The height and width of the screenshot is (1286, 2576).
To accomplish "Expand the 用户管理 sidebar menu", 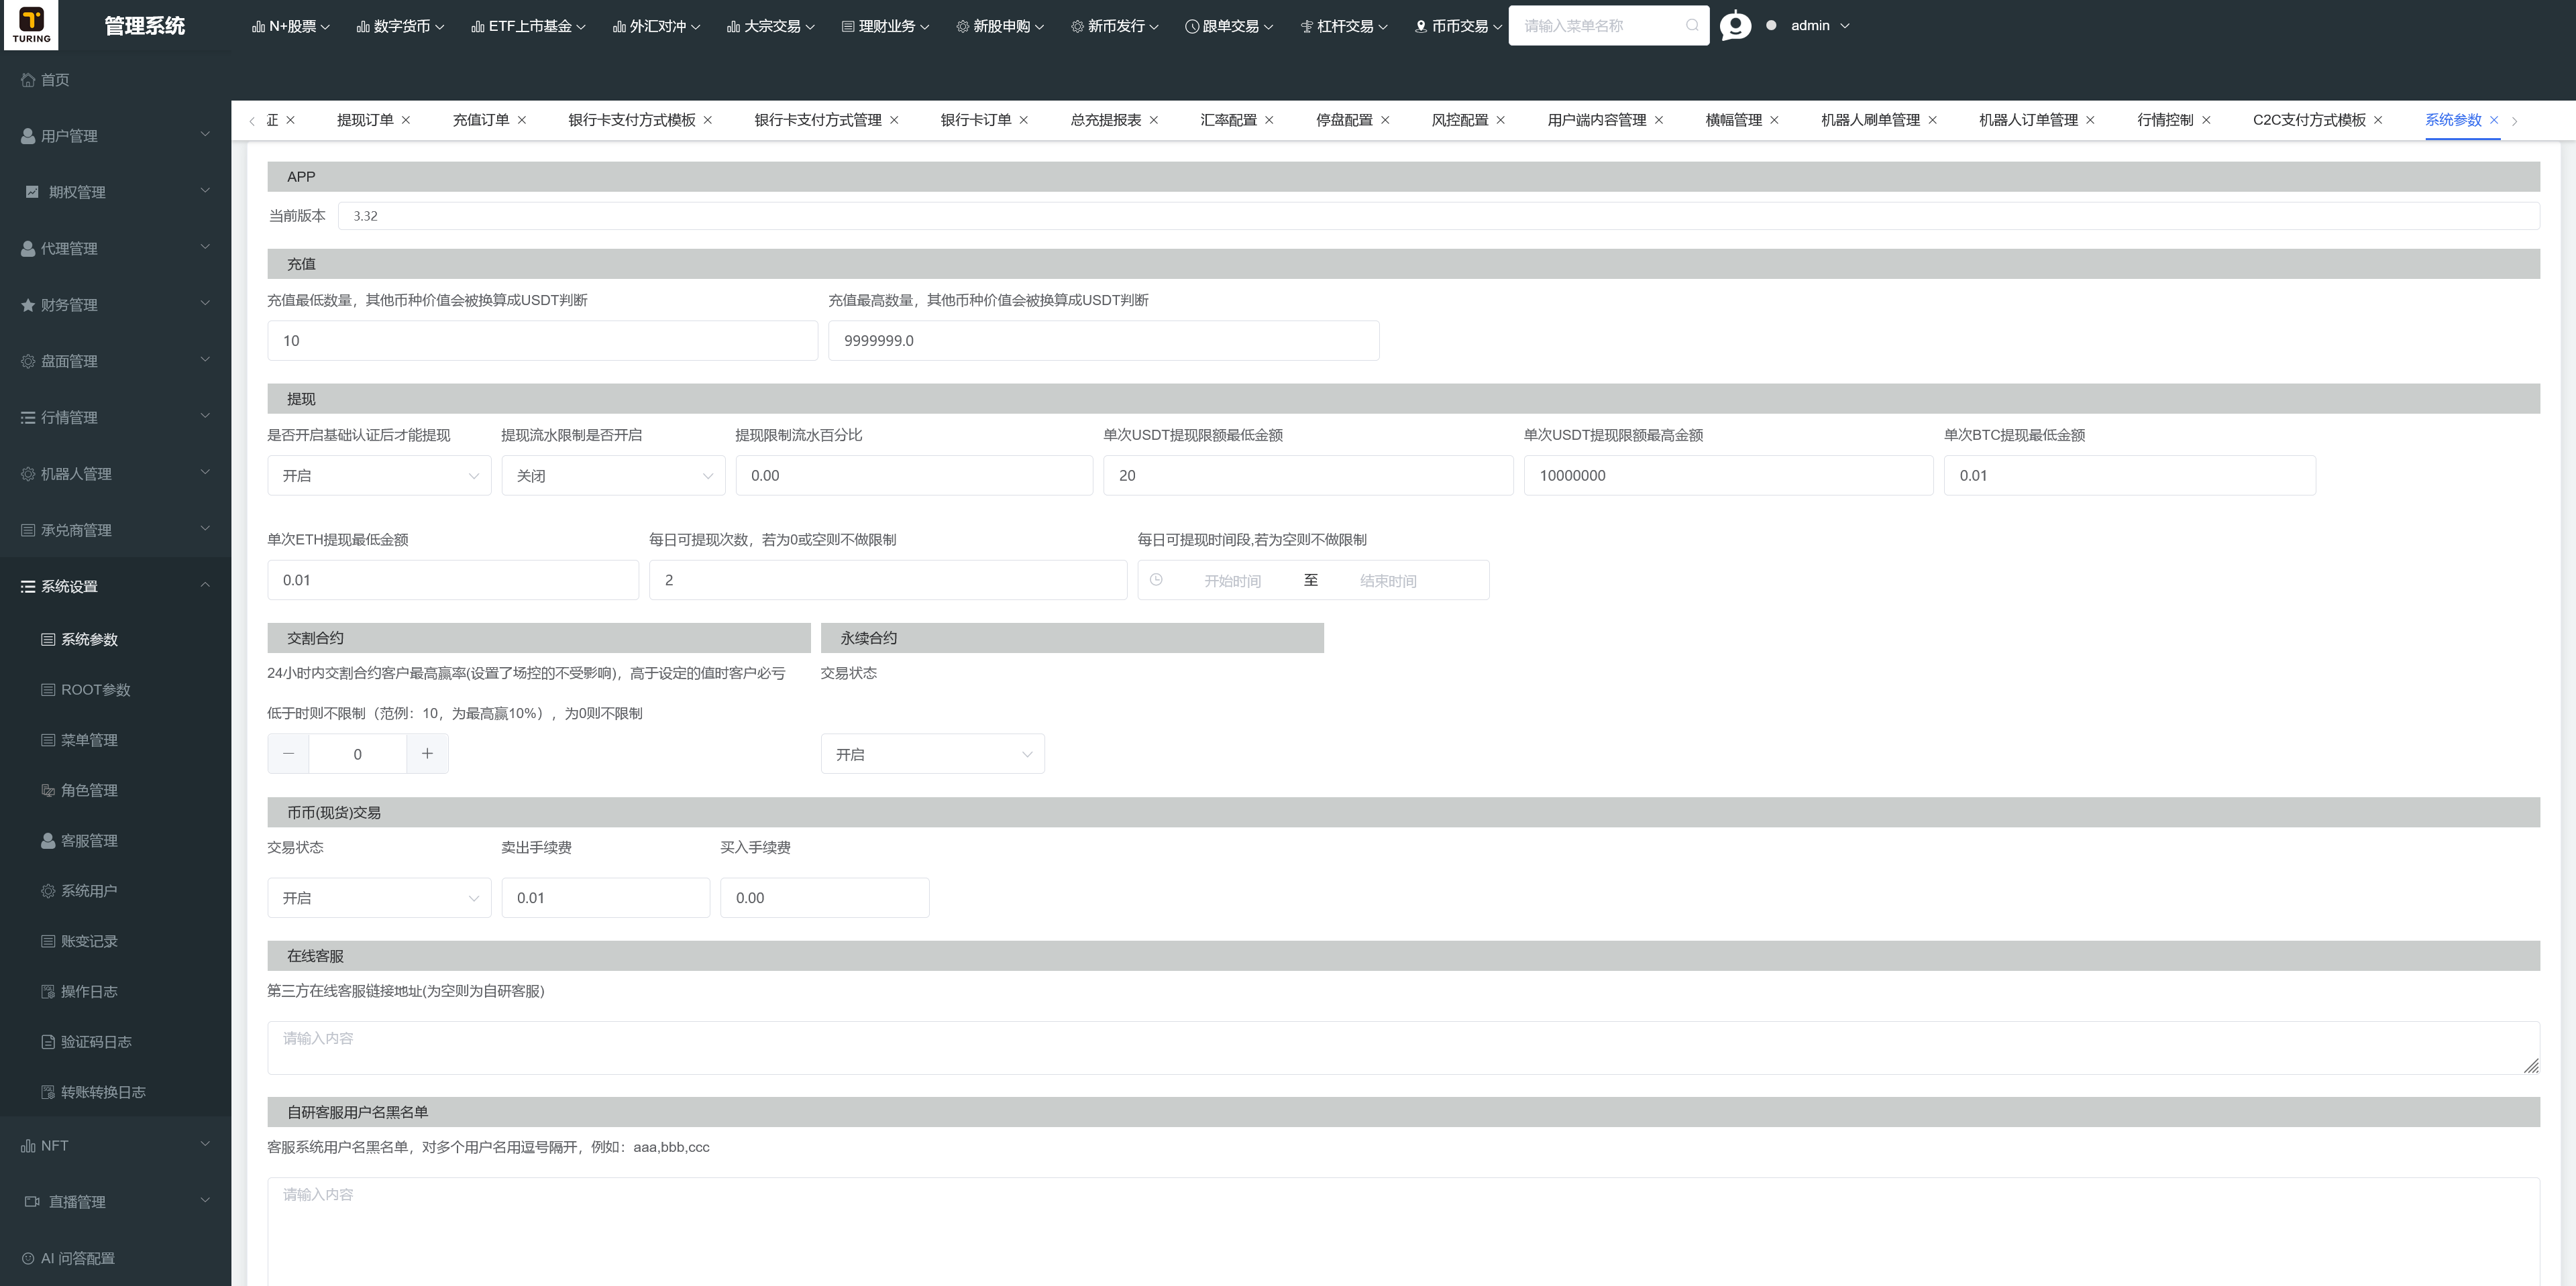I will (x=115, y=136).
